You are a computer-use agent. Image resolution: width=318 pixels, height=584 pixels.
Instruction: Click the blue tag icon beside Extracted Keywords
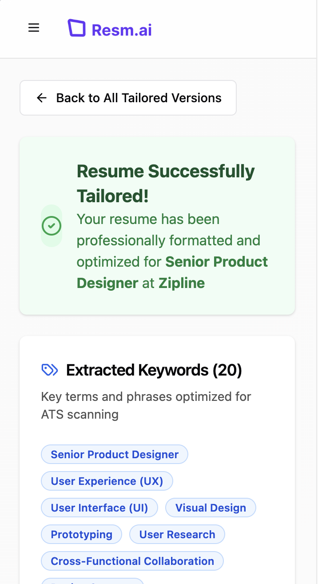point(49,370)
